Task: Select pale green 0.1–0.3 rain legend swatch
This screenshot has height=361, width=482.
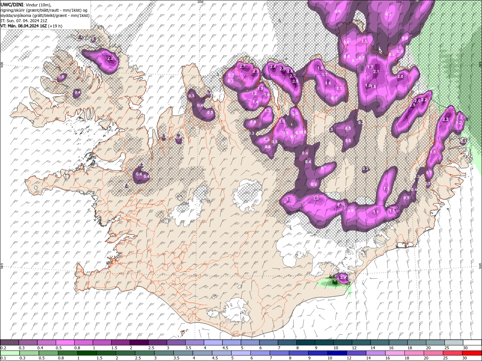Action: [10, 353]
